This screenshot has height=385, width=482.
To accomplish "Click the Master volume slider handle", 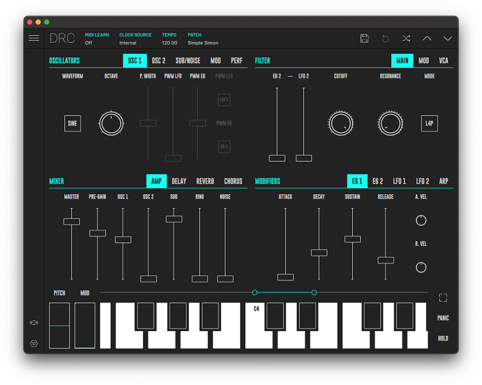I will (x=72, y=222).
